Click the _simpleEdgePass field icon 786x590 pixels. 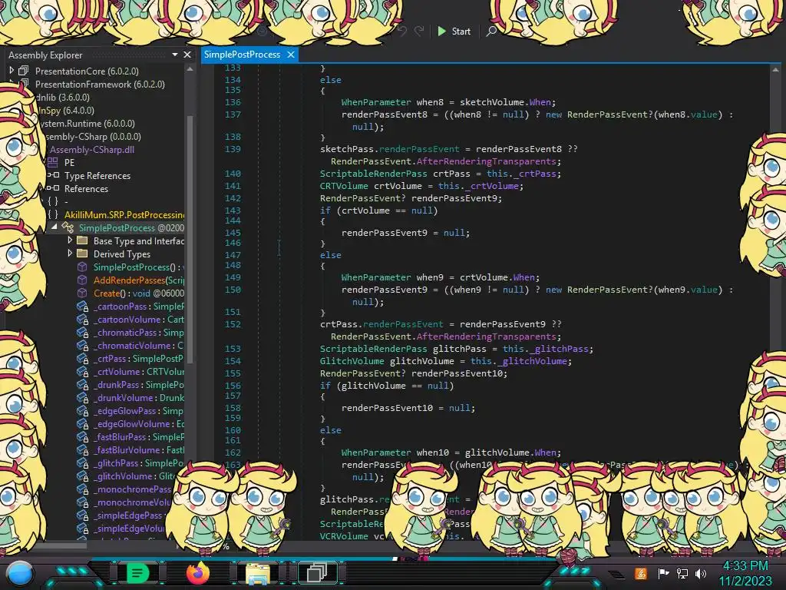[82, 515]
